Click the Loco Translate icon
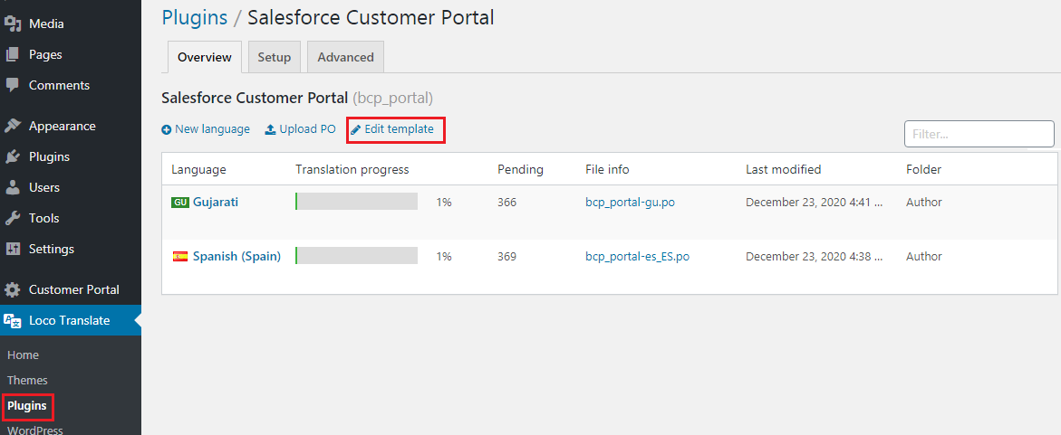1061x435 pixels. tap(13, 321)
